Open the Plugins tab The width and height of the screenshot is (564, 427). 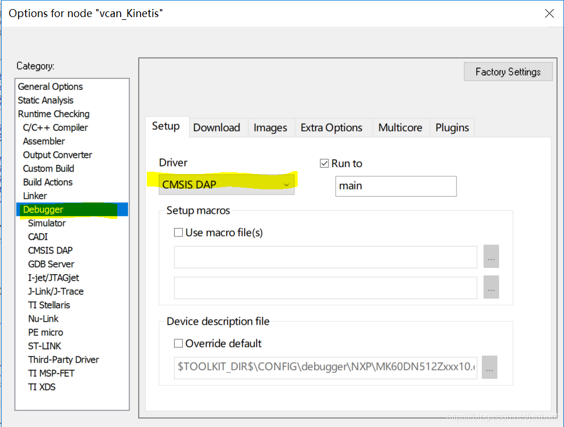[452, 127]
